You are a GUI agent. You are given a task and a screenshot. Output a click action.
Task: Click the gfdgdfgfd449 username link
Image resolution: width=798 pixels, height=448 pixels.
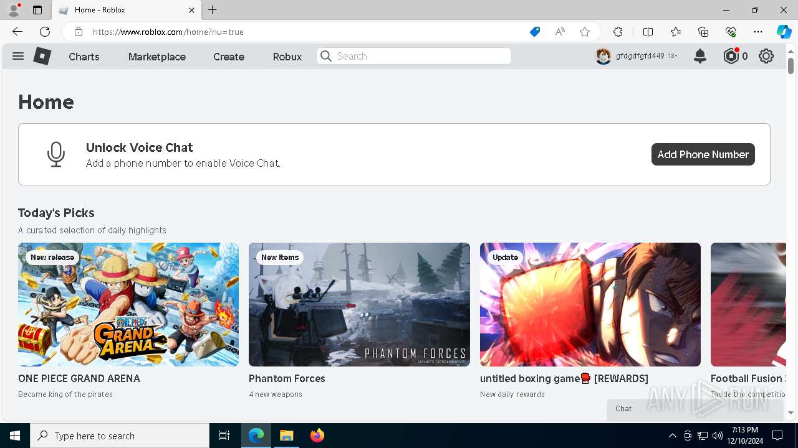(640, 56)
